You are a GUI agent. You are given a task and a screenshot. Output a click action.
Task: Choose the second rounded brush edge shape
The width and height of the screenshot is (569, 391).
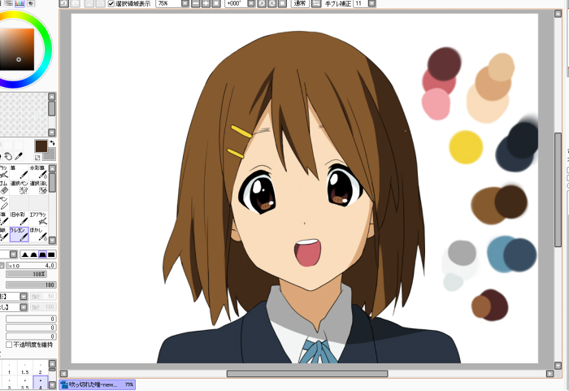click(34, 254)
